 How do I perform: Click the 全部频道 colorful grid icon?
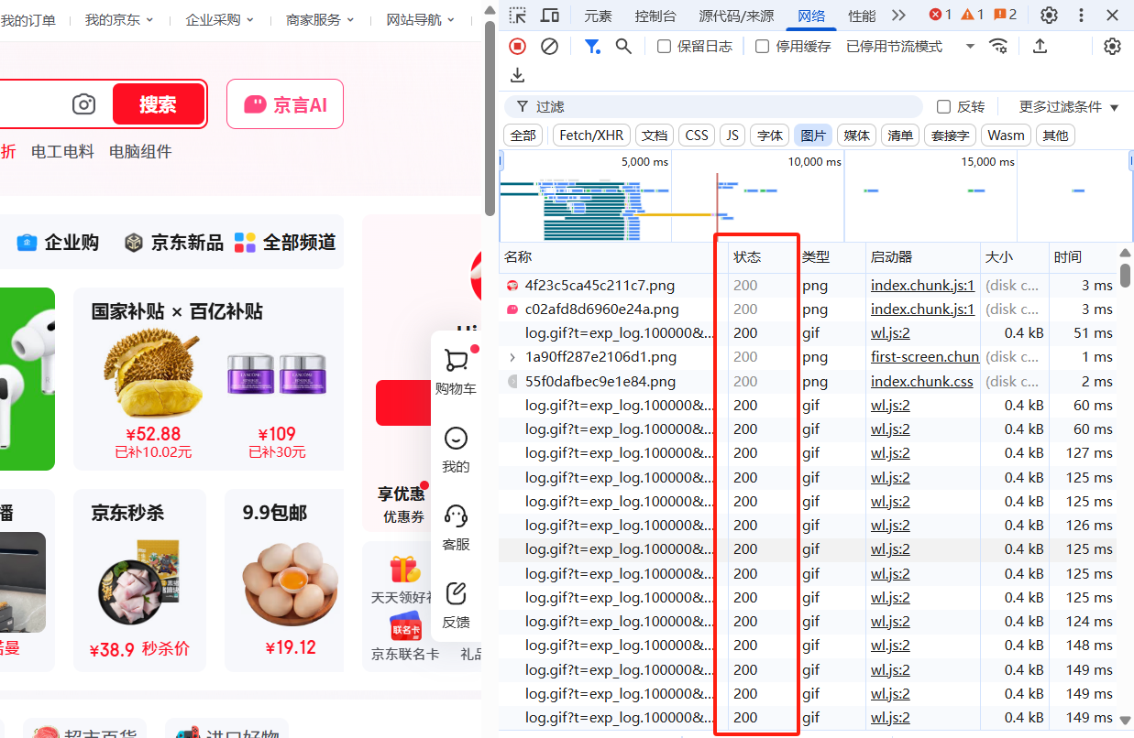pos(245,243)
